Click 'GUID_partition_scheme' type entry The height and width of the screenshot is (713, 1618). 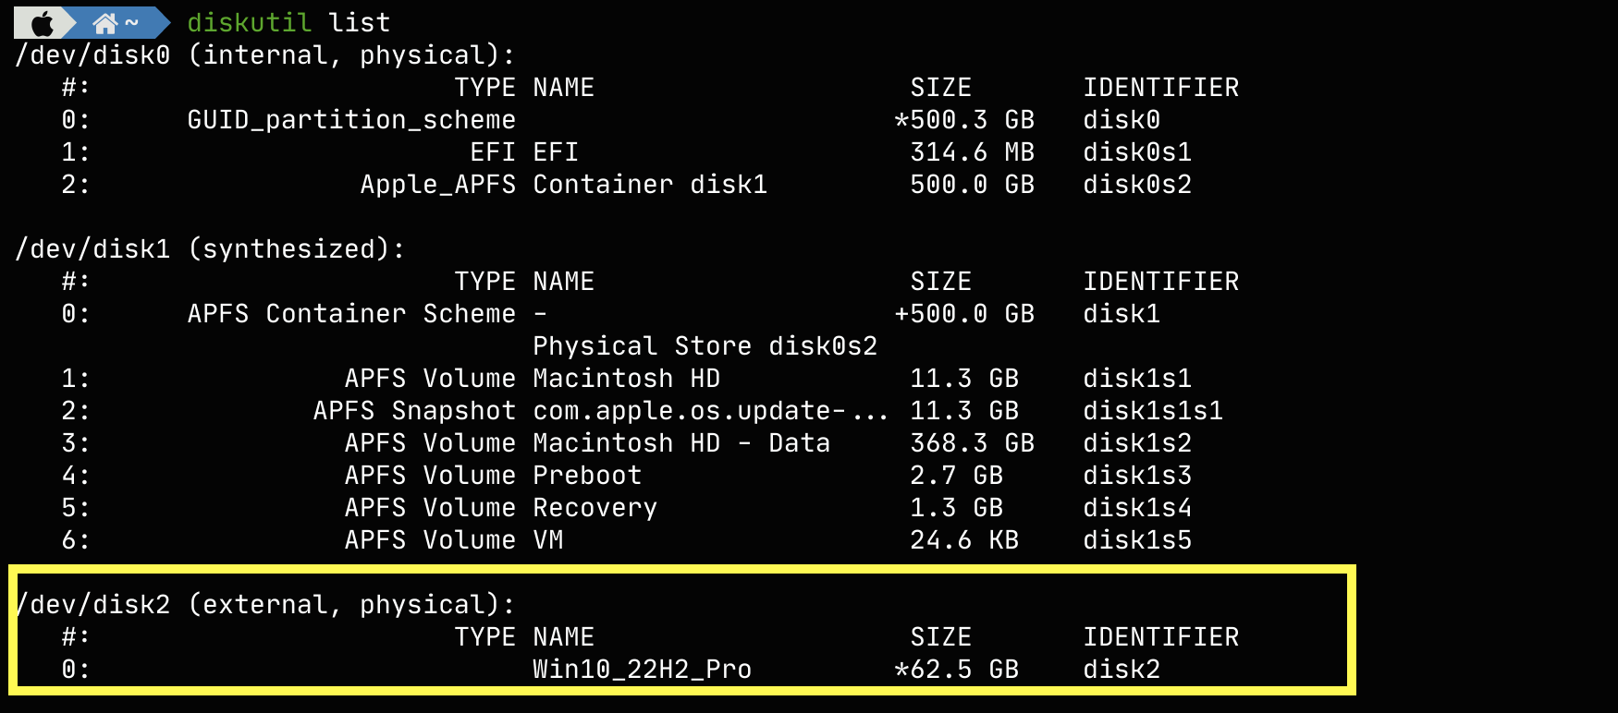click(351, 120)
